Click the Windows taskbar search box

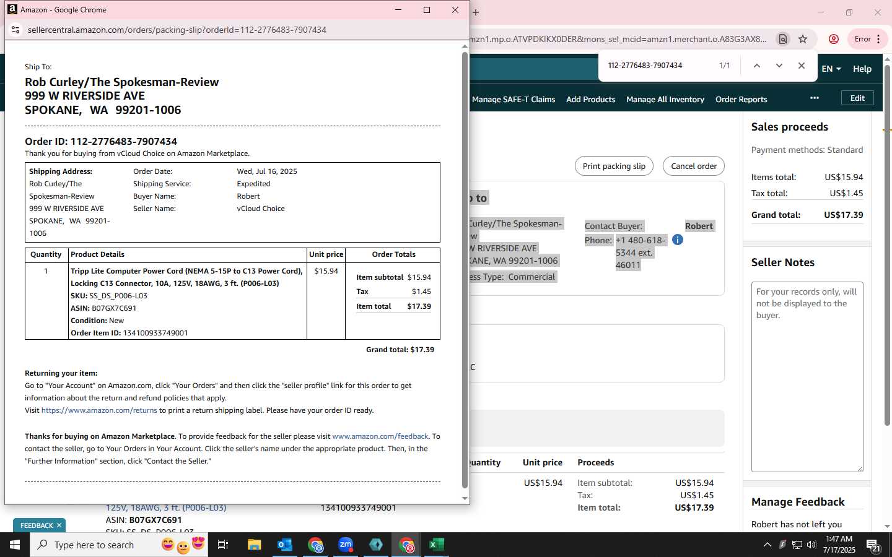click(119, 545)
